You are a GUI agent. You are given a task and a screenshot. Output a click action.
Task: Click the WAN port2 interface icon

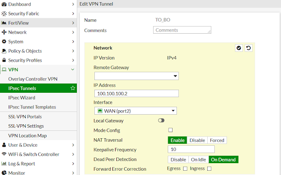pos(100,111)
